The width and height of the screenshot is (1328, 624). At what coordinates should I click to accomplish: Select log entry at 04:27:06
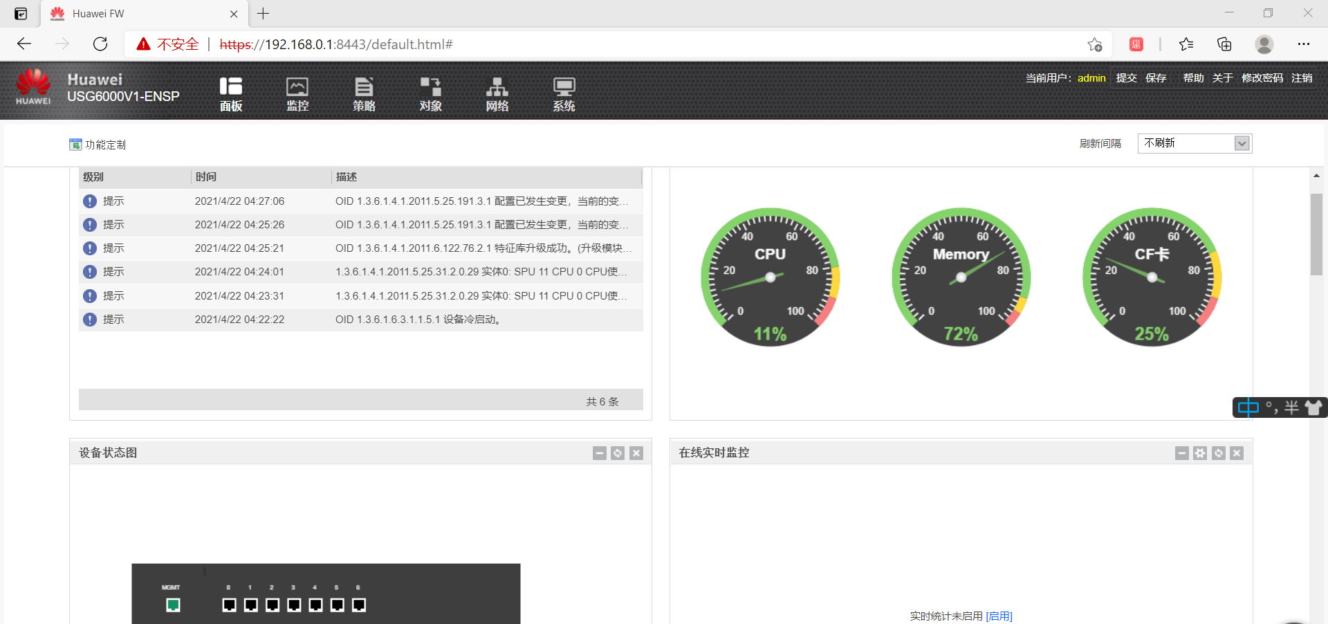click(x=361, y=201)
